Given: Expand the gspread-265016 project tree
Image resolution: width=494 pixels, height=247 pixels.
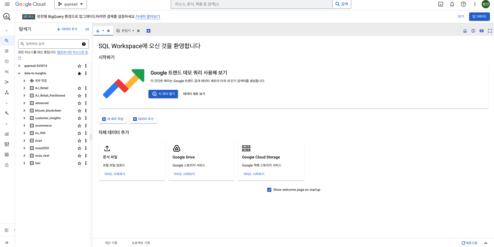Looking at the screenshot, I should coord(19,66).
